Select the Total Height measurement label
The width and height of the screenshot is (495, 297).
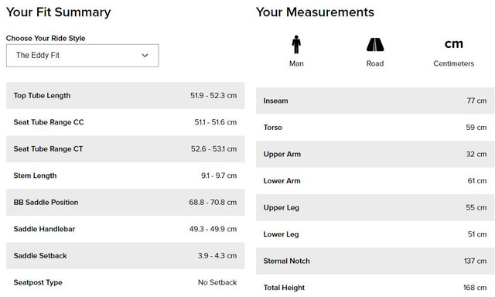(284, 288)
